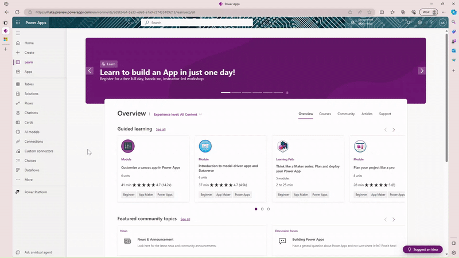The width and height of the screenshot is (459, 258).
Task: Go back in Guided learning with left chevron
Action: coord(386,130)
